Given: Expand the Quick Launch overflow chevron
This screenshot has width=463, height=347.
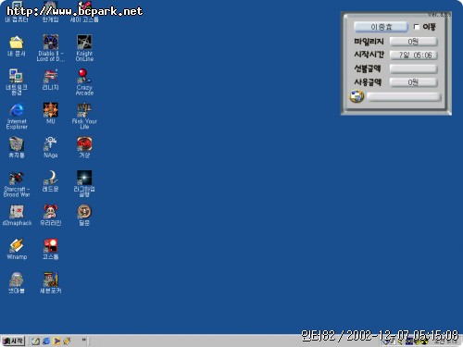Looking at the screenshot, I should click(83, 340).
